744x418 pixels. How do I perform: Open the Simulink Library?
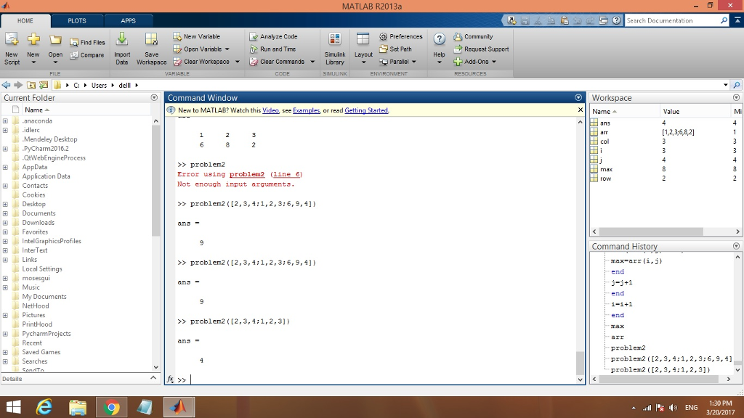[x=335, y=40]
